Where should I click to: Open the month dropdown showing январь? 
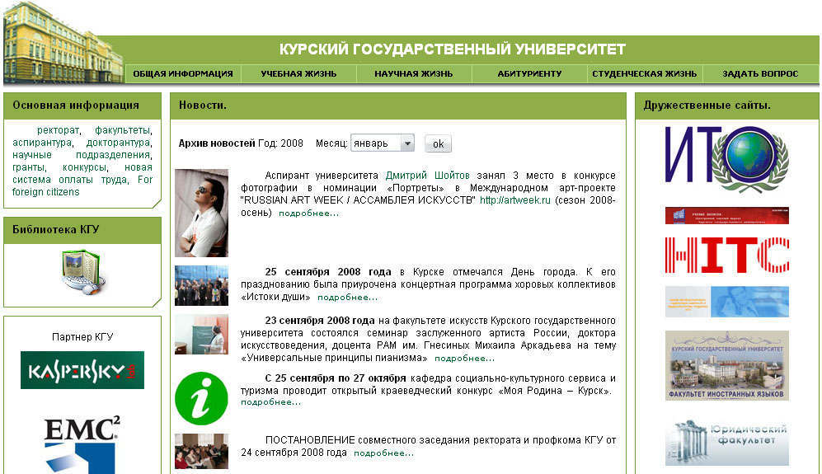coord(383,143)
